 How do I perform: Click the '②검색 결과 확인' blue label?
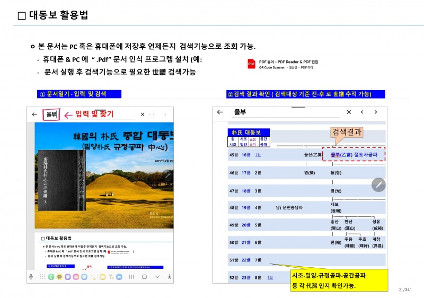pyautogui.click(x=306, y=94)
